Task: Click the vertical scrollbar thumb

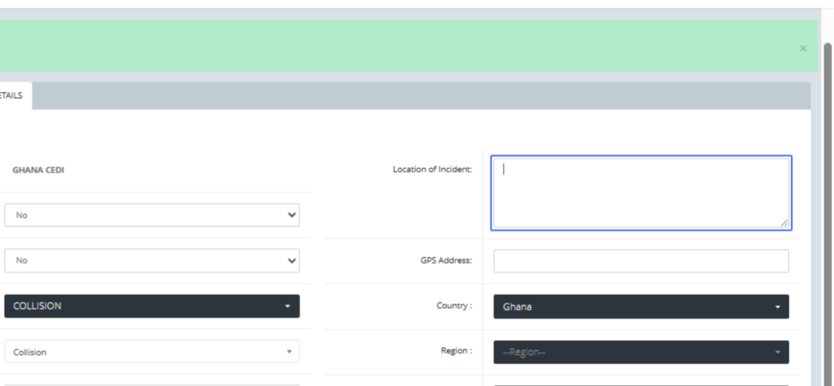Action: pos(827,208)
